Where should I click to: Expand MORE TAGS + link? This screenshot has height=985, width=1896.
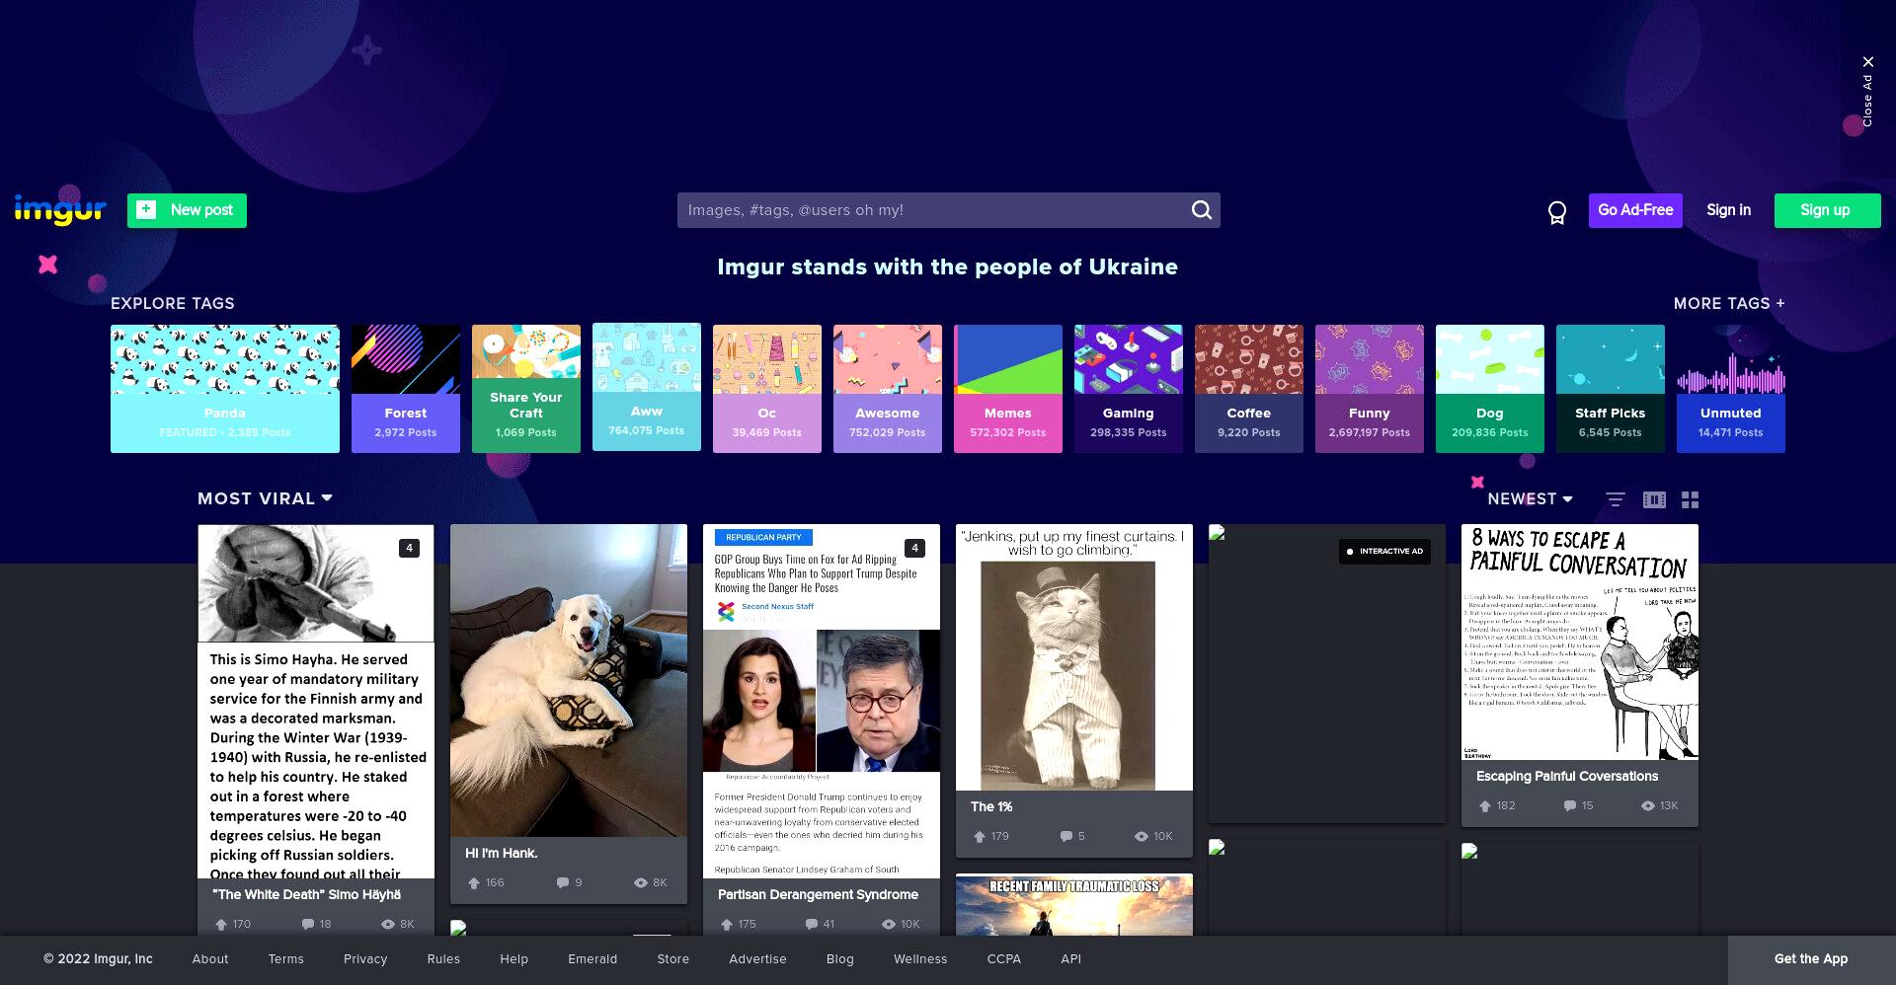tap(1729, 304)
